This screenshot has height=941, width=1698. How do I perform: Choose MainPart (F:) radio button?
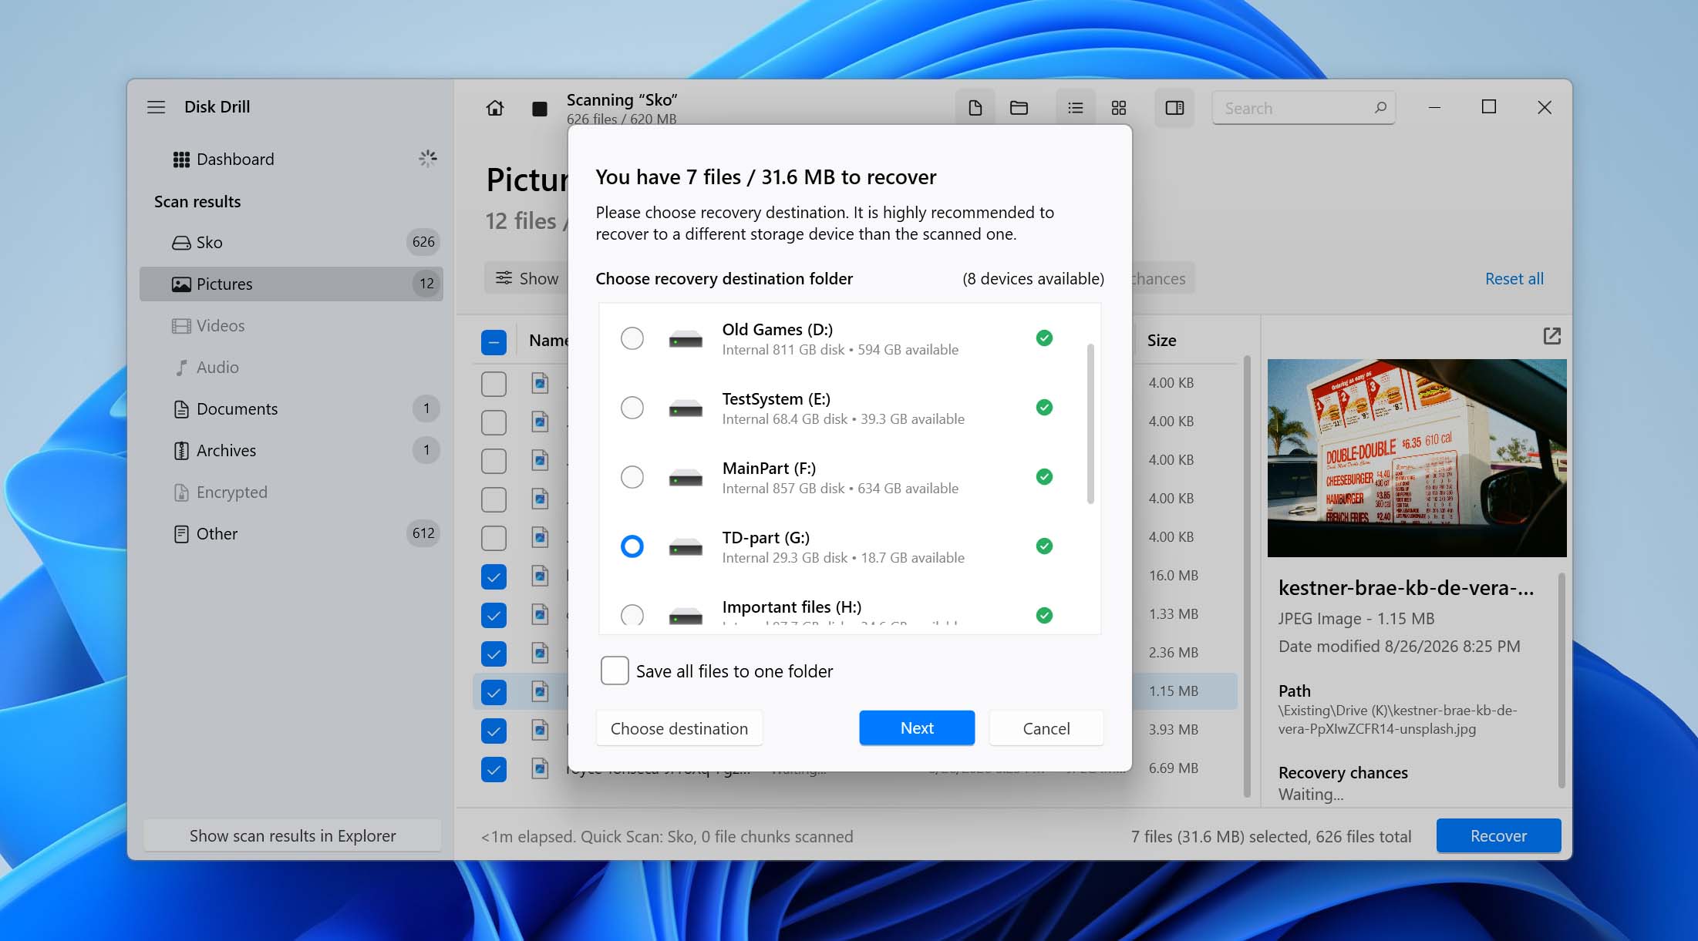tap(632, 477)
